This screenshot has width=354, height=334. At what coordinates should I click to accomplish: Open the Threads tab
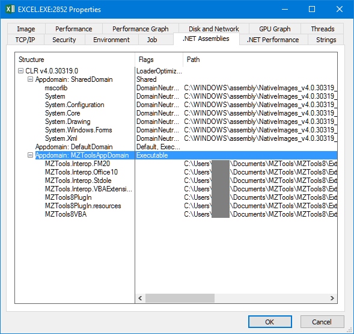(x=322, y=29)
